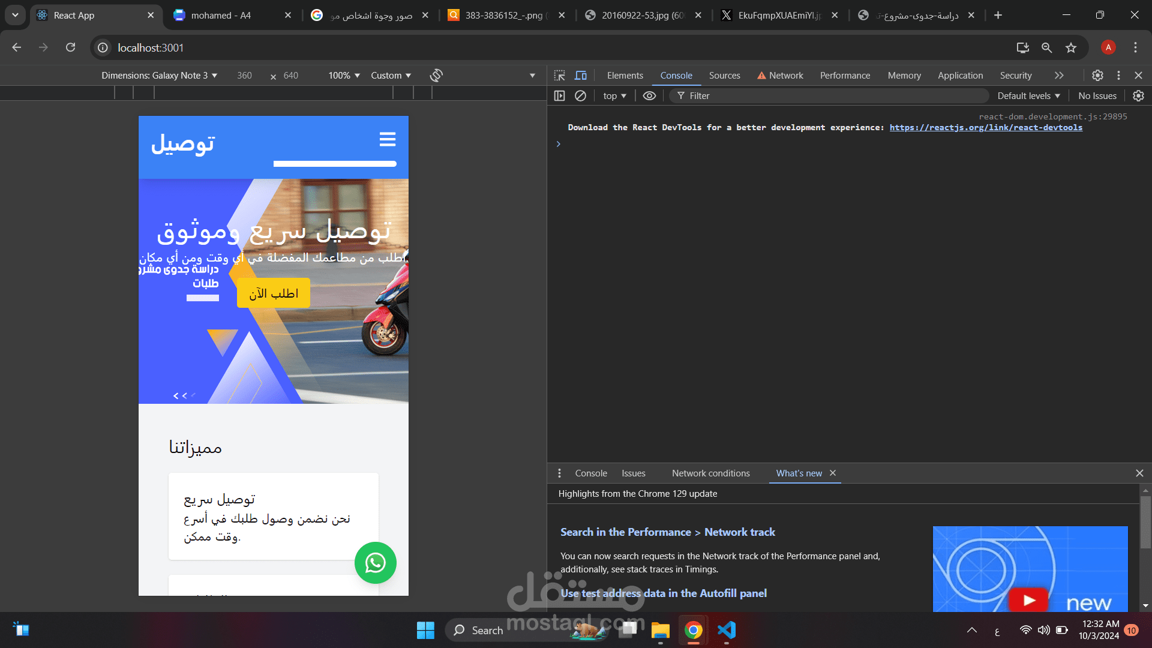Select the top JavaScript context dropdown
This screenshot has height=648, width=1152.
click(x=615, y=95)
